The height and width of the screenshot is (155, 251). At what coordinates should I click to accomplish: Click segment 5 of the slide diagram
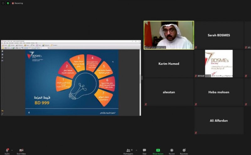(104, 70)
